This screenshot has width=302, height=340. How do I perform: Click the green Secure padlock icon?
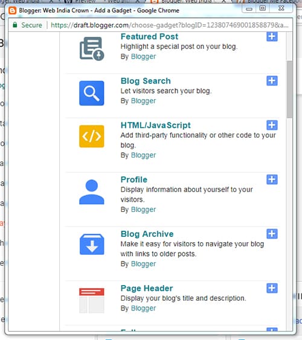[x=14, y=25]
